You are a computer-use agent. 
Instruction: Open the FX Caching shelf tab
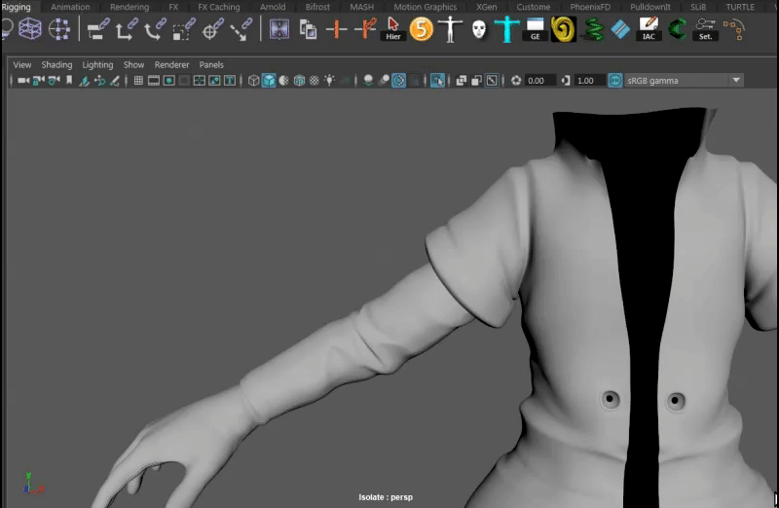218,7
